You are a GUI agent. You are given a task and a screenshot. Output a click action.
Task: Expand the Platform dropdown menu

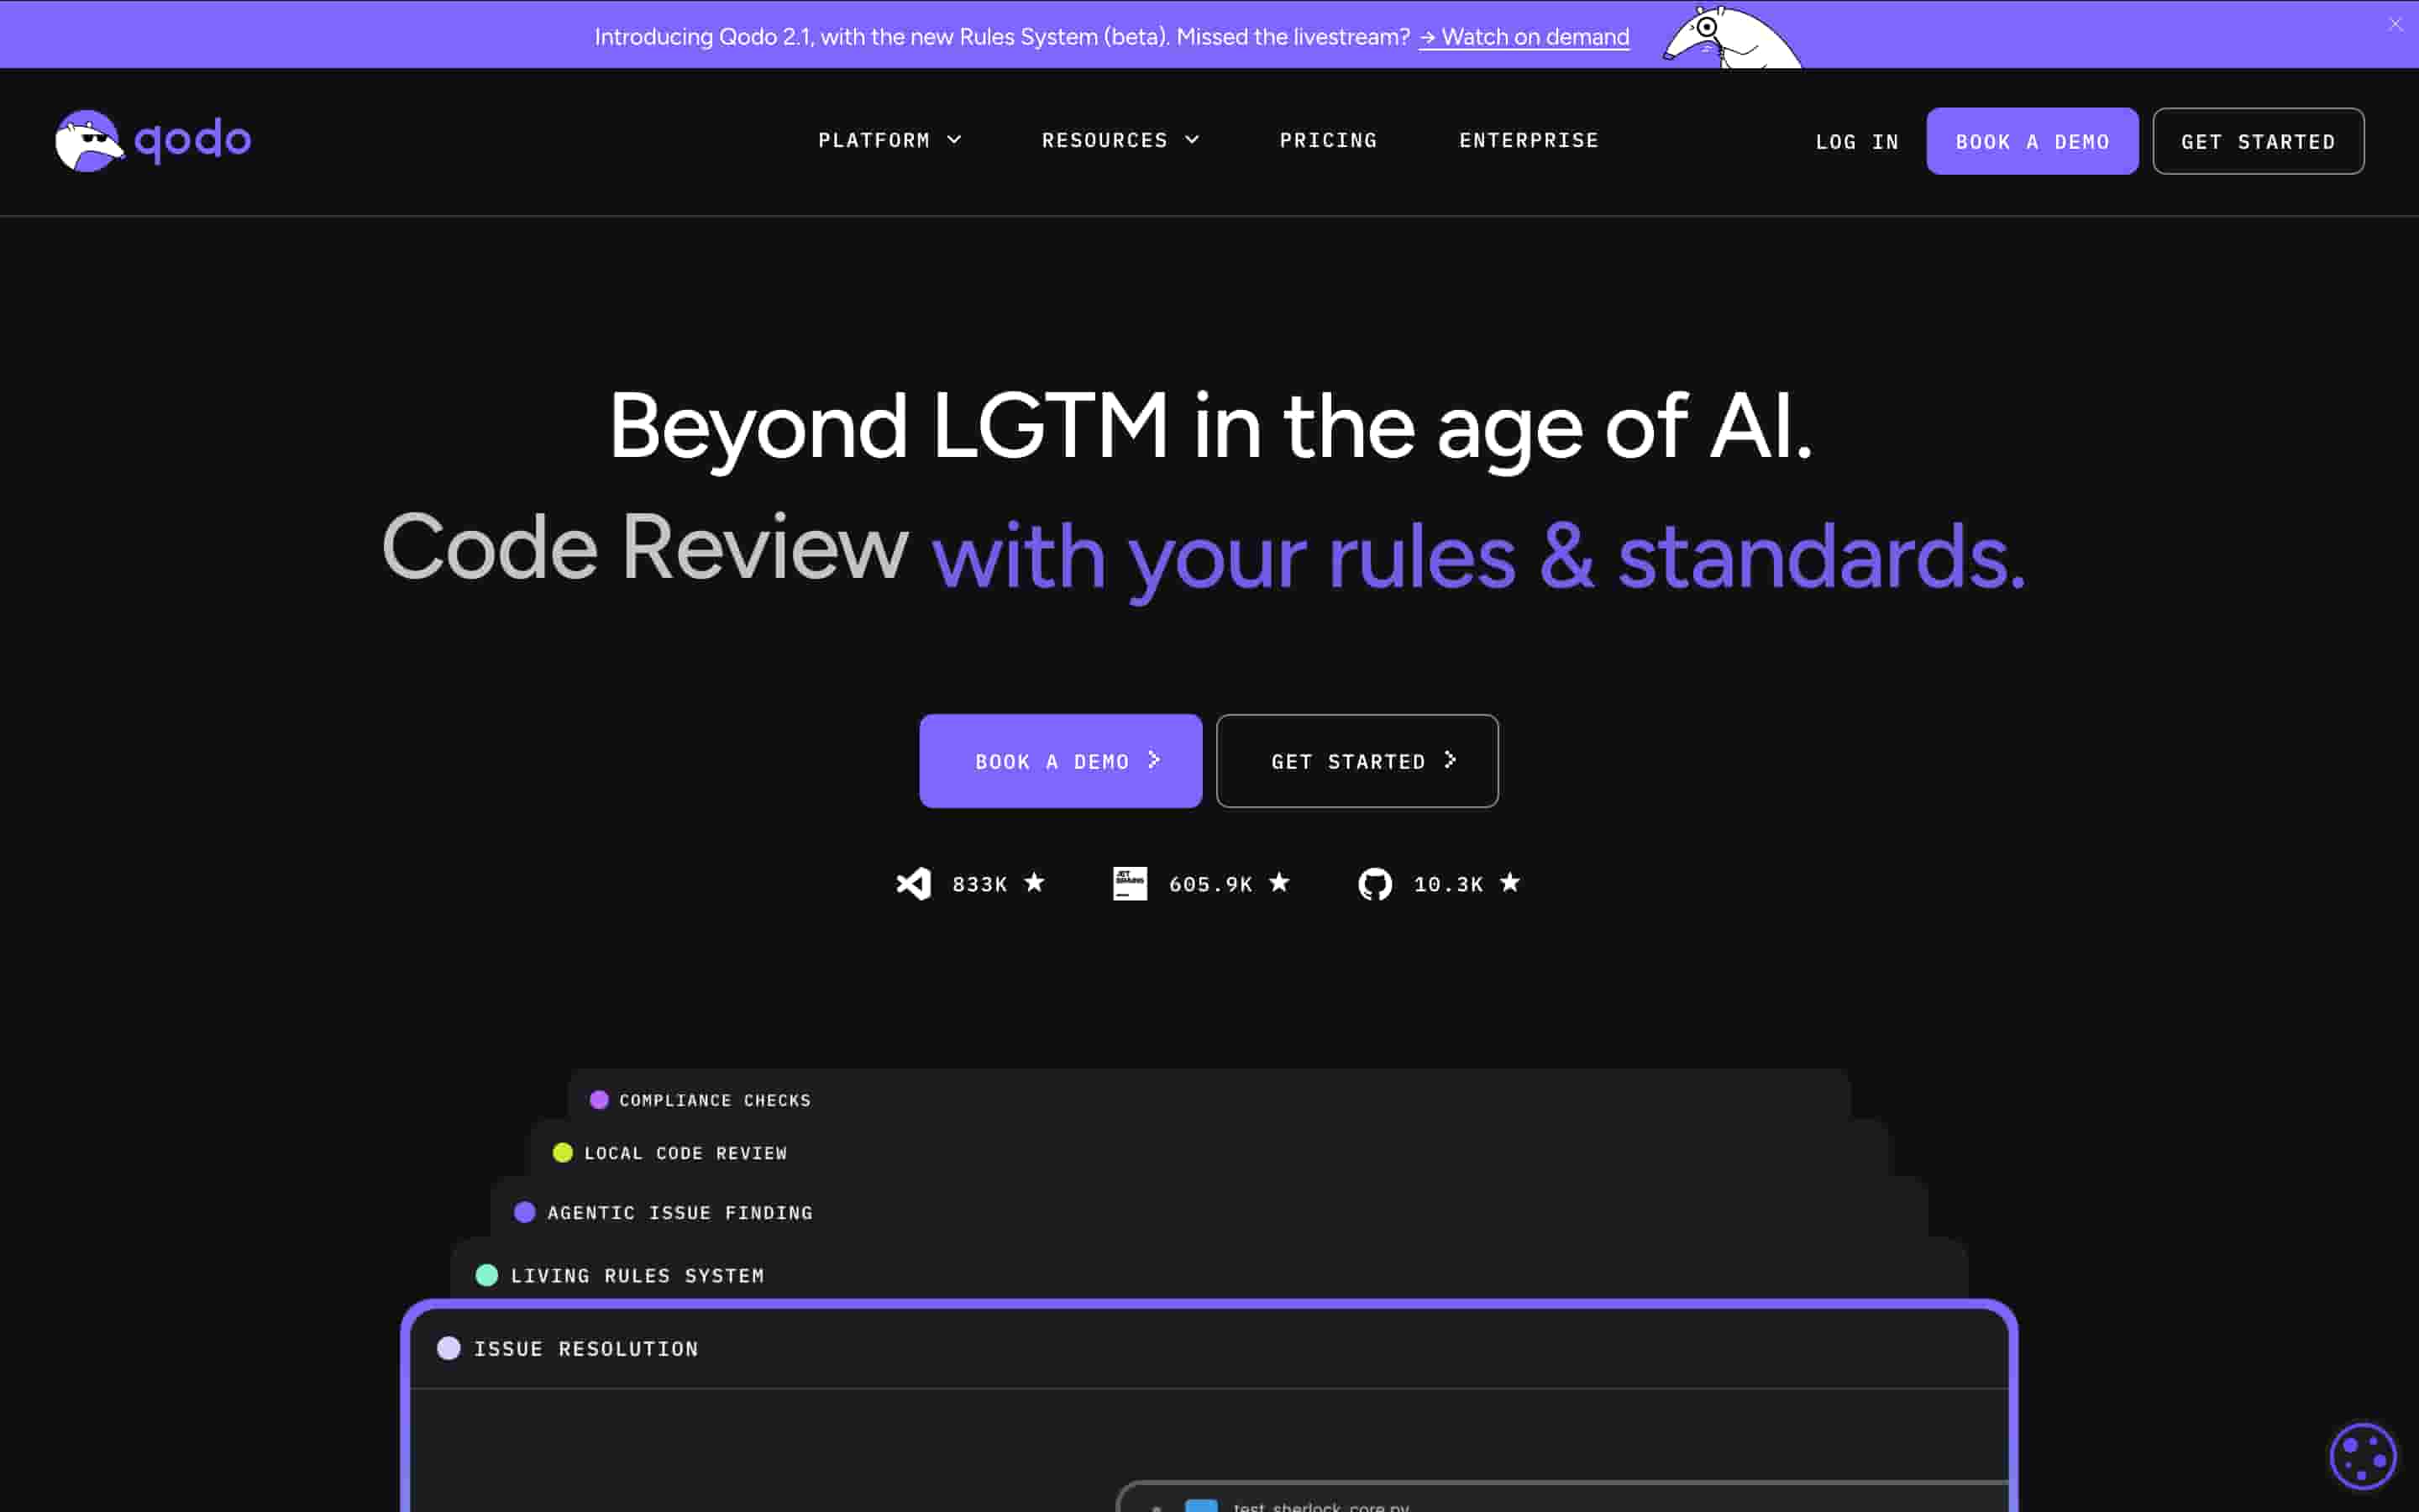point(889,140)
